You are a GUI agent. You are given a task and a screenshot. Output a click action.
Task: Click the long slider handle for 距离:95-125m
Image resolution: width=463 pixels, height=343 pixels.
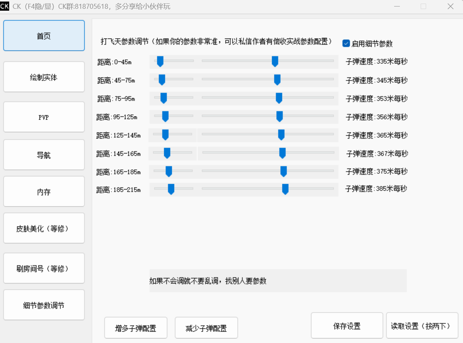[x=280, y=116]
